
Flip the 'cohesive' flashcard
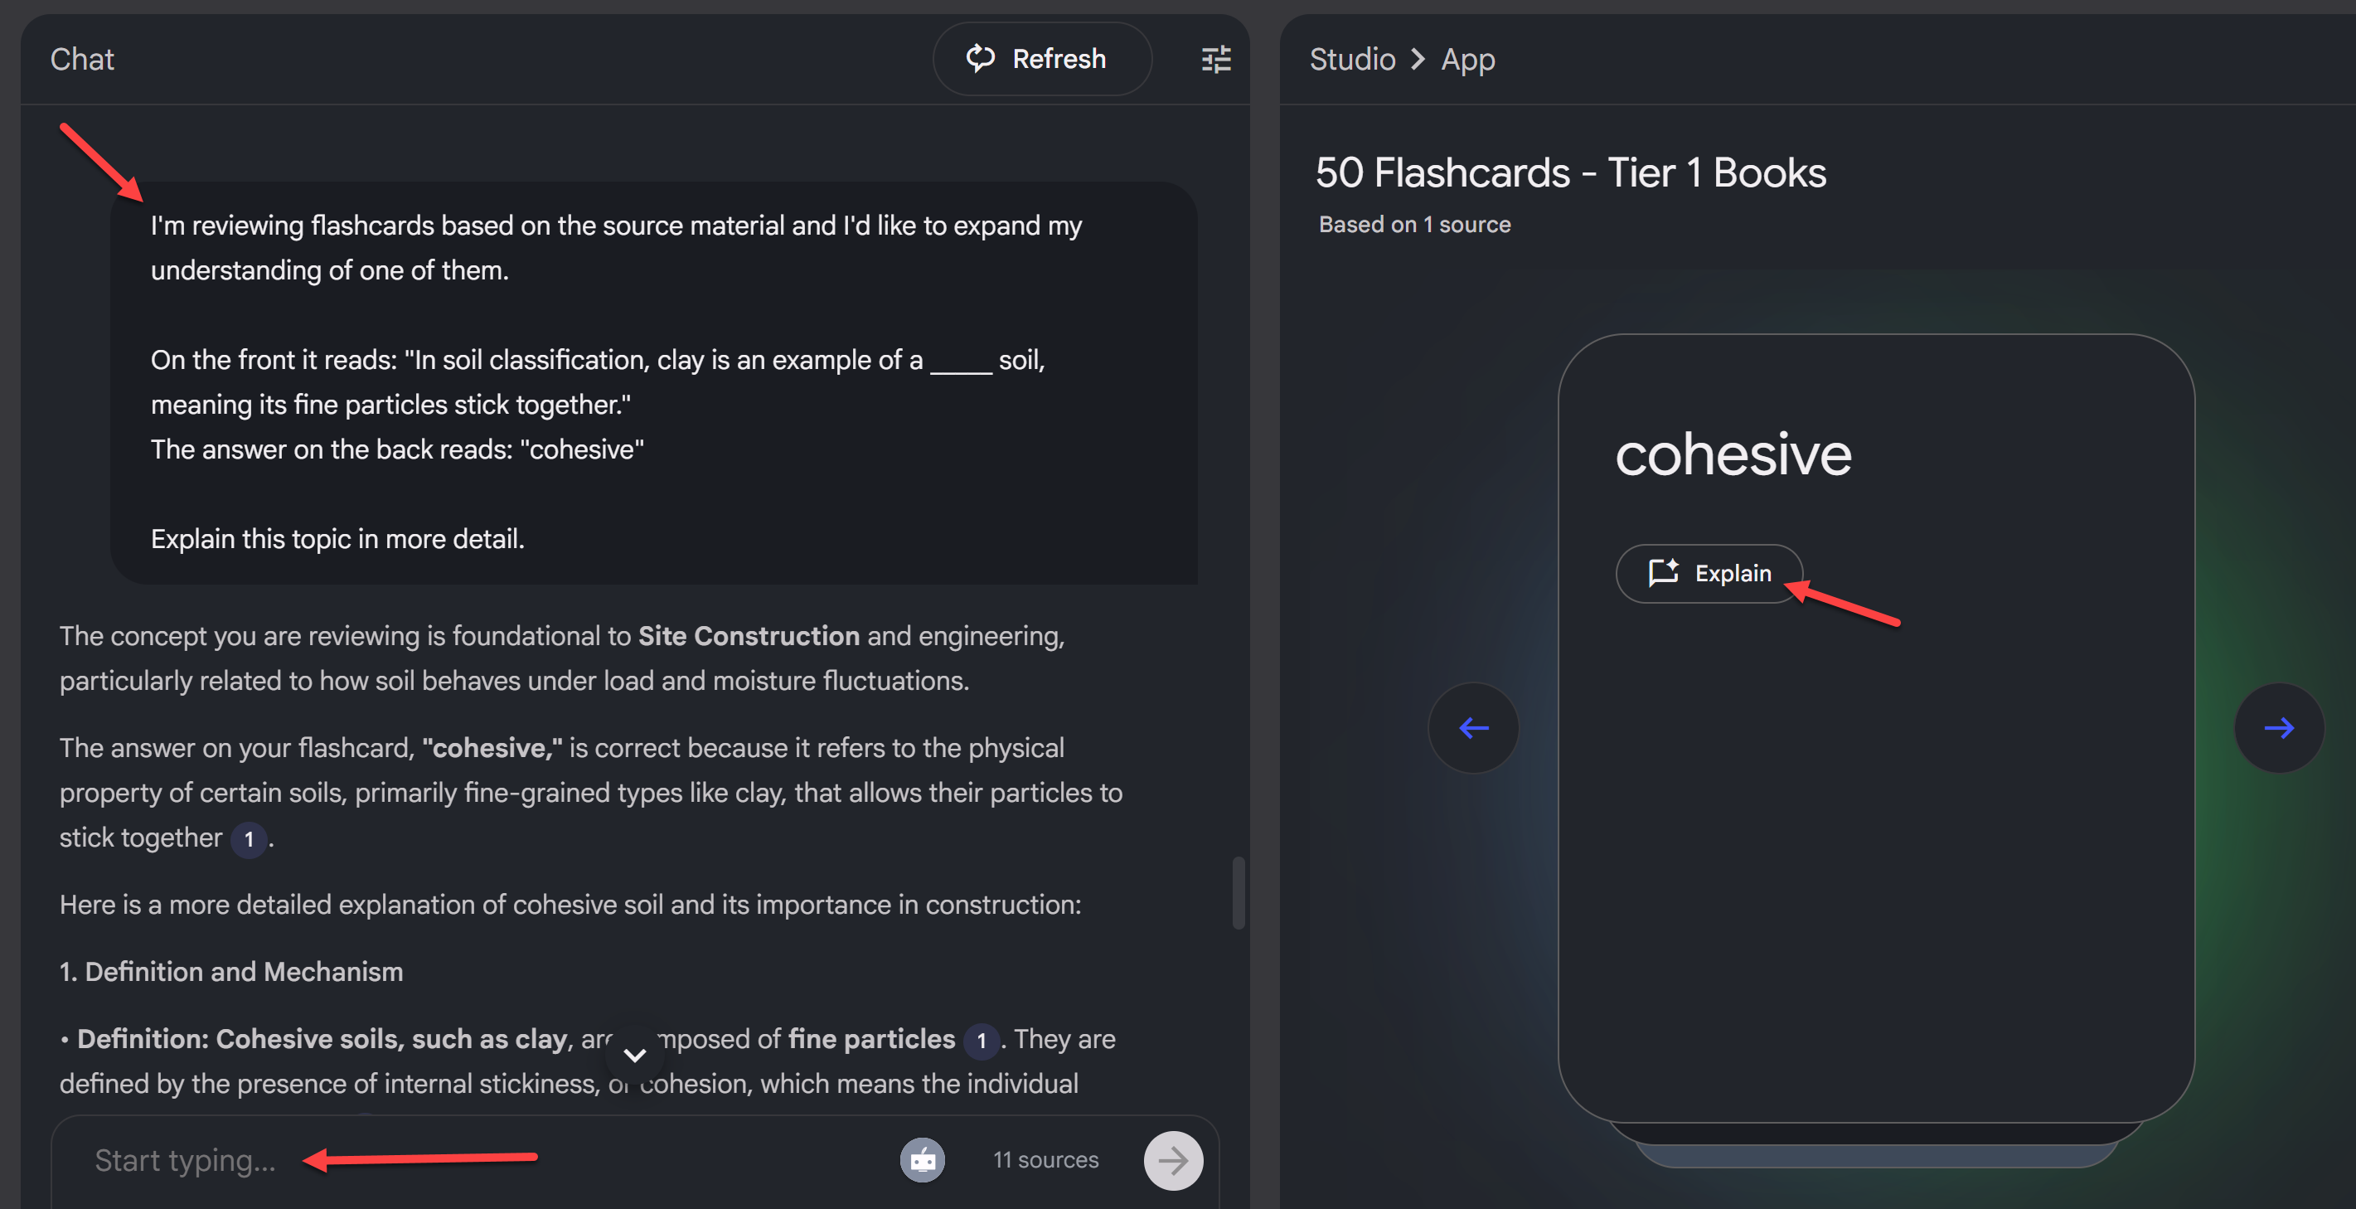[x=1875, y=823]
